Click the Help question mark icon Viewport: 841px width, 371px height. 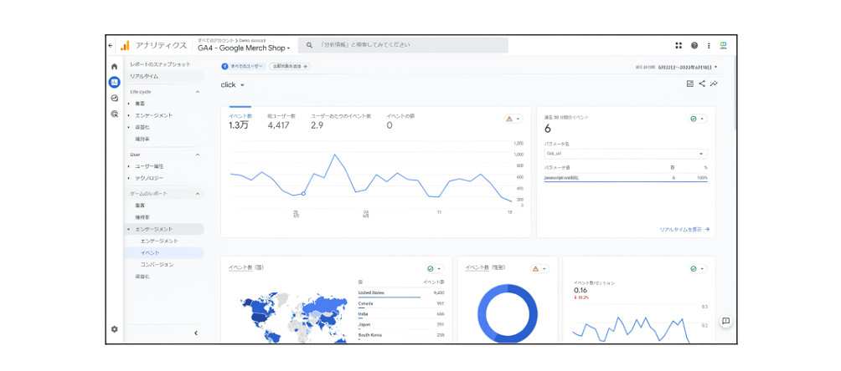pyautogui.click(x=694, y=45)
